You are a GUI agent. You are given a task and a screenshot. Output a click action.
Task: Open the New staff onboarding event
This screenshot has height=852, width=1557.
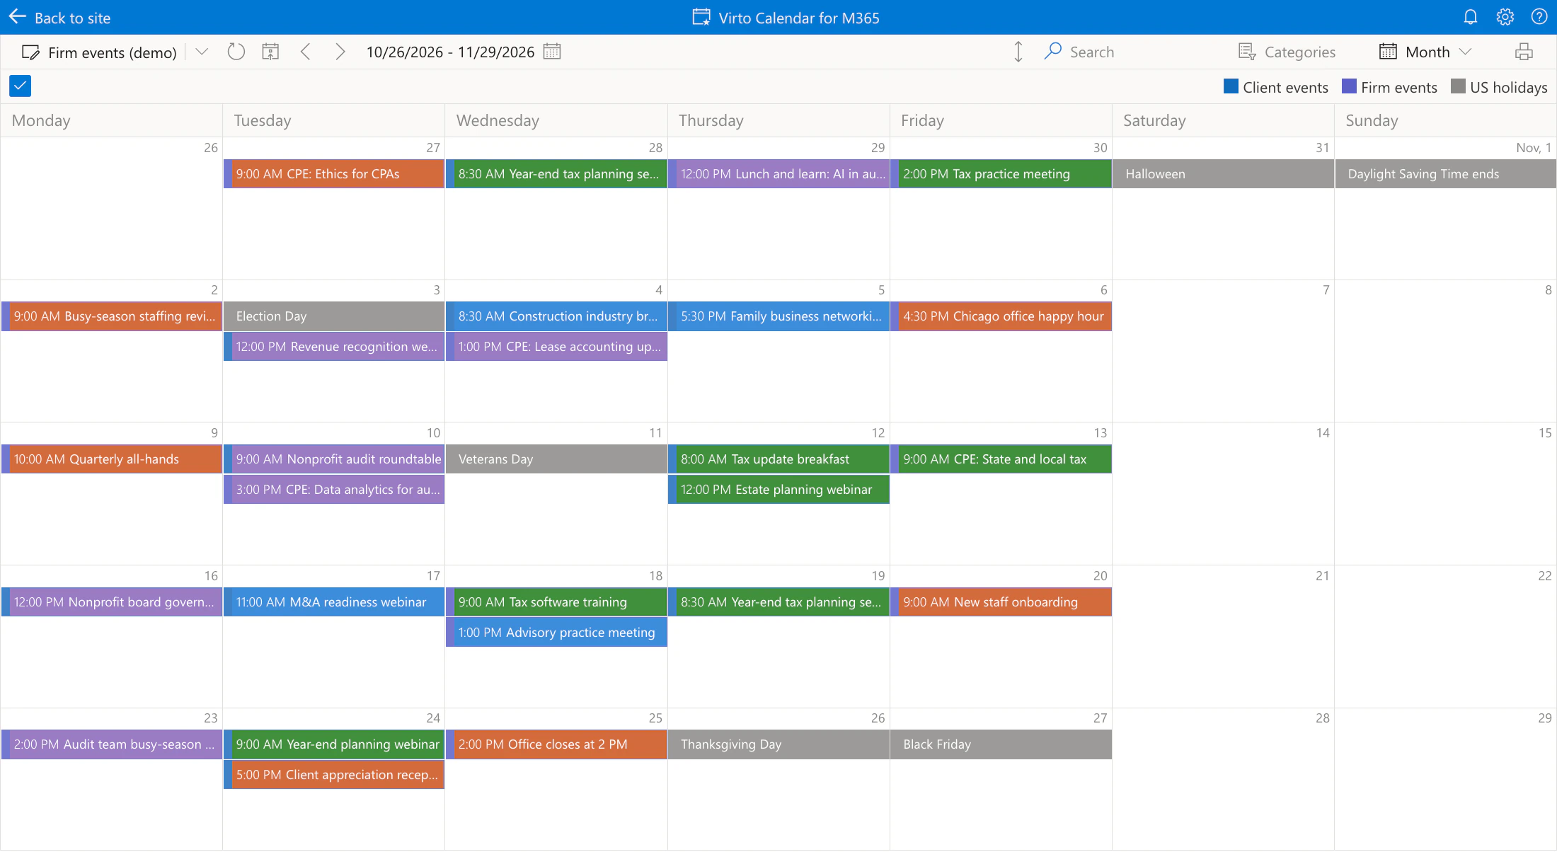1001,602
